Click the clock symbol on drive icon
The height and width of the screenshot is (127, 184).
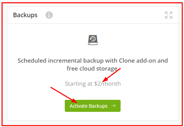tap(93, 39)
